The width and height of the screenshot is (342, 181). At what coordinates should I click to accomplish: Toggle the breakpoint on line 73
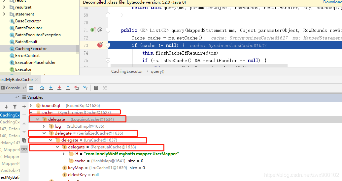point(100,45)
